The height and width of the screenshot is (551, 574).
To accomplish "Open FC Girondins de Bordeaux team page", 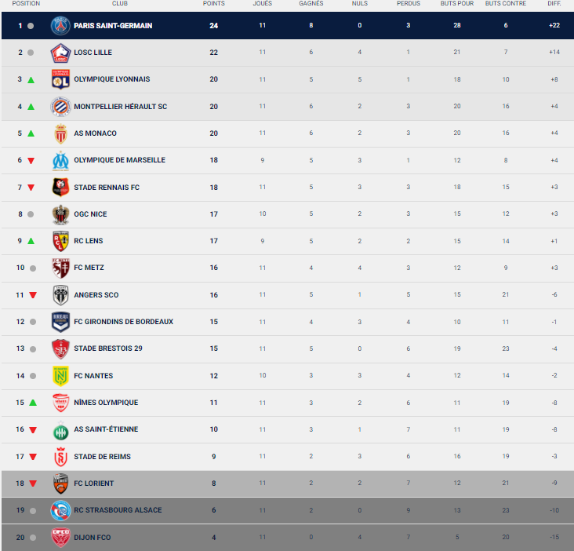I will pos(123,322).
